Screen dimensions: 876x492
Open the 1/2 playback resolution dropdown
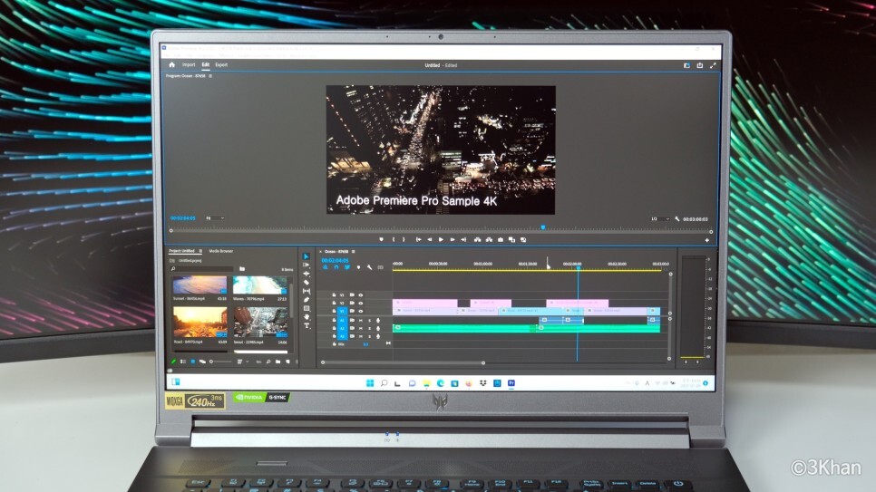(660, 219)
